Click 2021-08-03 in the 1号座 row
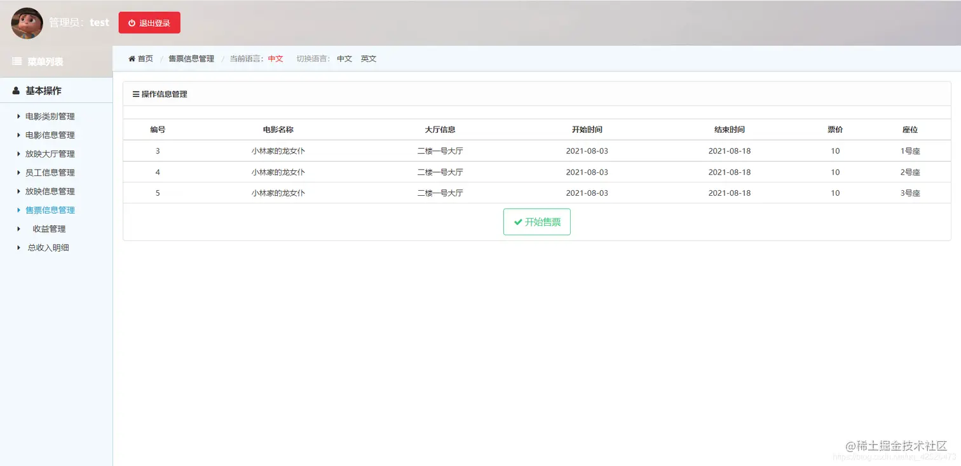961x466 pixels. 587,151
